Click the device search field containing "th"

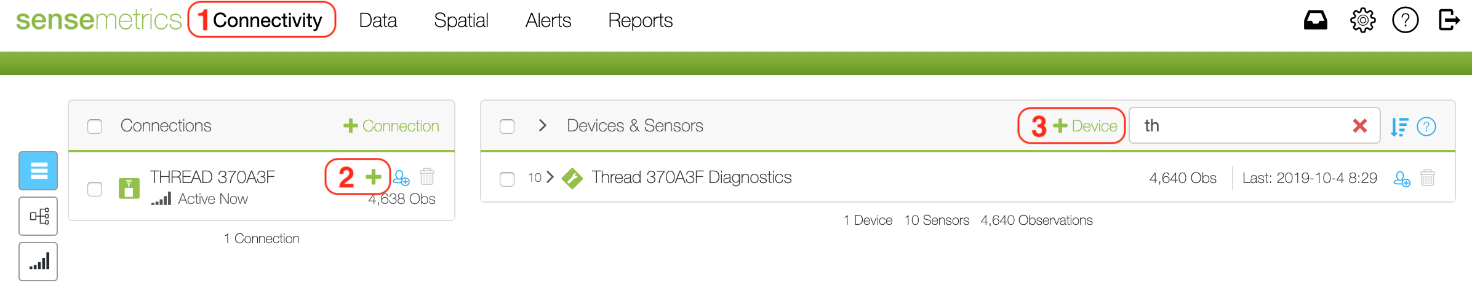1237,126
